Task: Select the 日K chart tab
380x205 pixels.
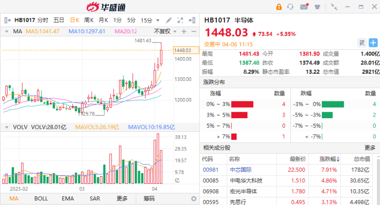Action: click(x=74, y=20)
